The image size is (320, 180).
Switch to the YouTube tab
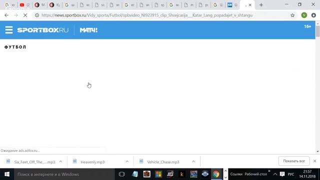coord(25,5)
